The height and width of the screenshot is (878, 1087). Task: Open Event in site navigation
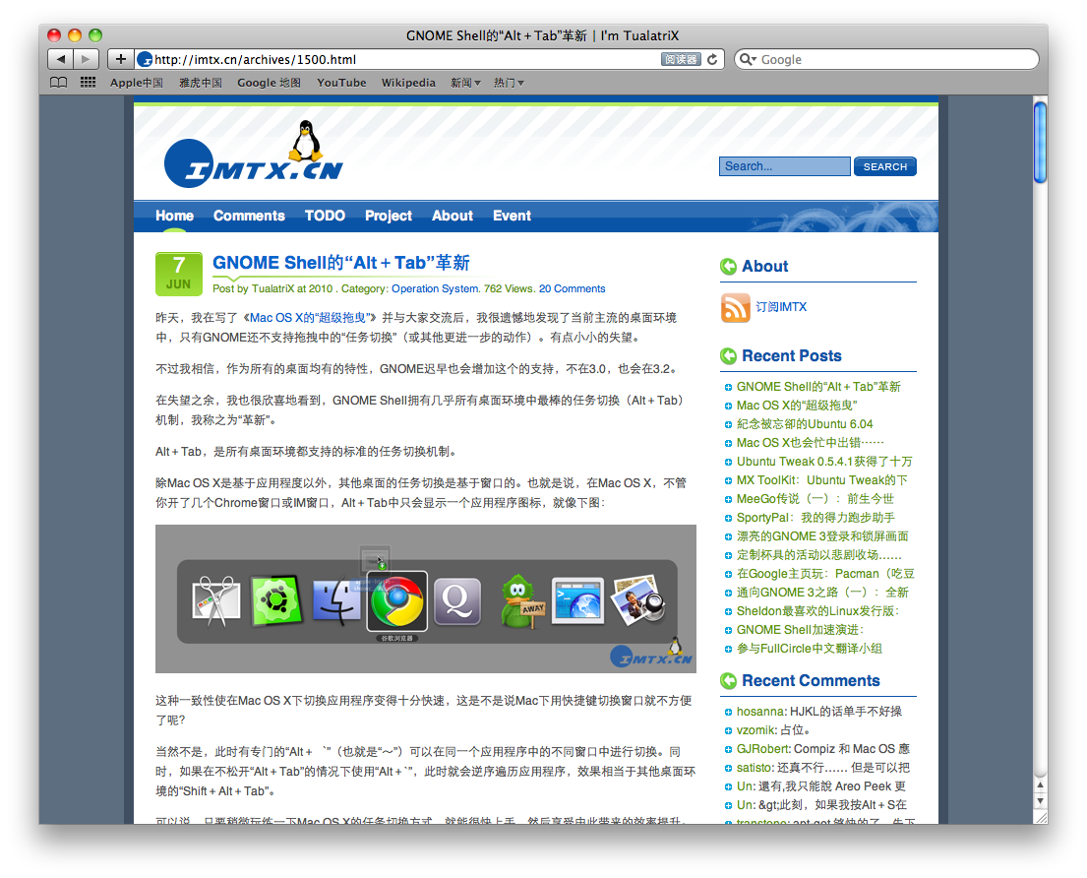(x=512, y=216)
